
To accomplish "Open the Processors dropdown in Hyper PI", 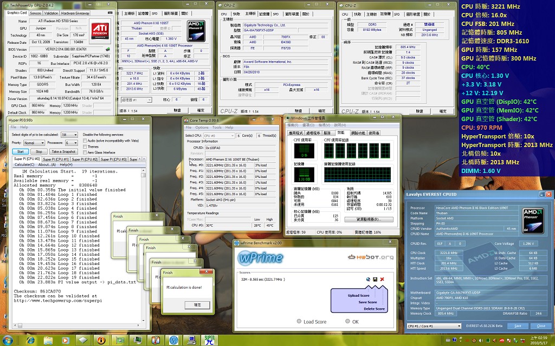I will click(71, 143).
